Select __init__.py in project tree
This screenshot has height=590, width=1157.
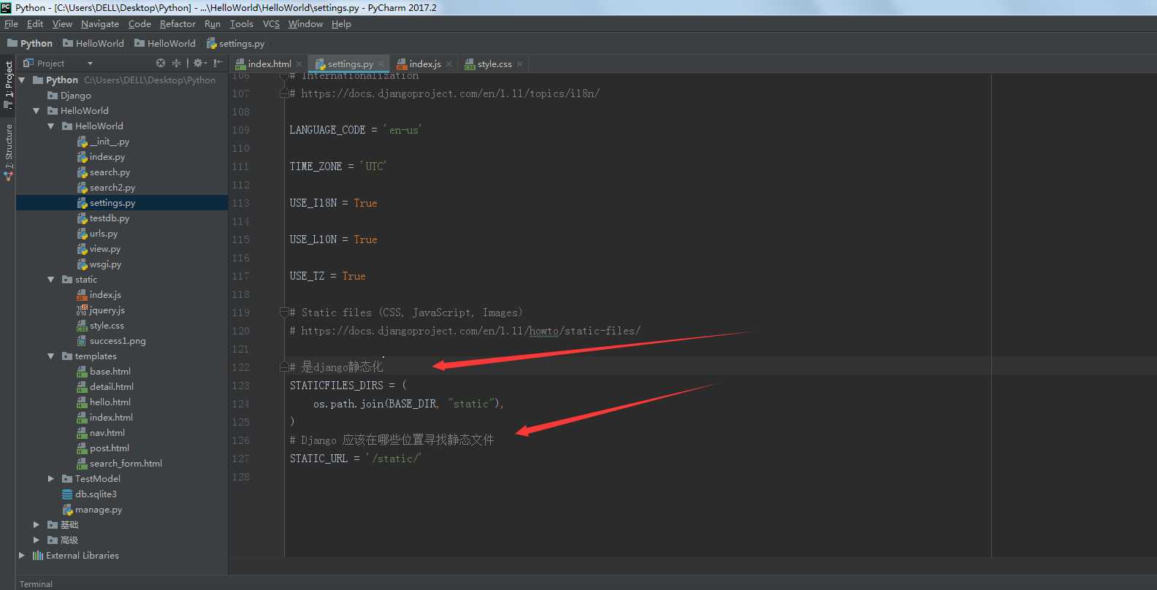tap(103, 142)
